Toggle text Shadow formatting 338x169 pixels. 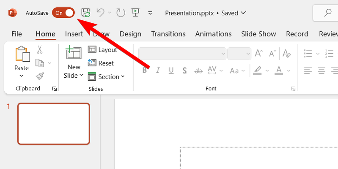184,71
